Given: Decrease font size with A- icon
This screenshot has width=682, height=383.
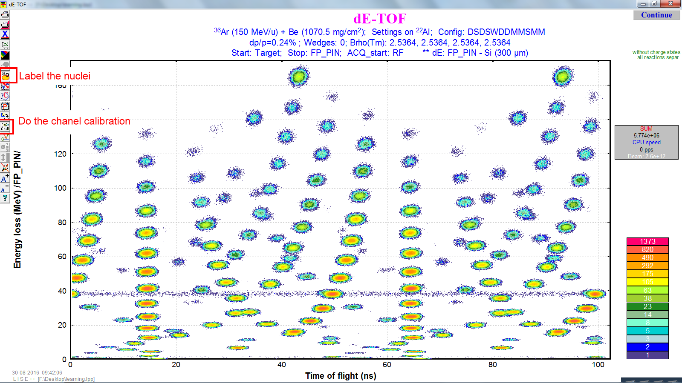Looking at the screenshot, I should click(x=5, y=189).
